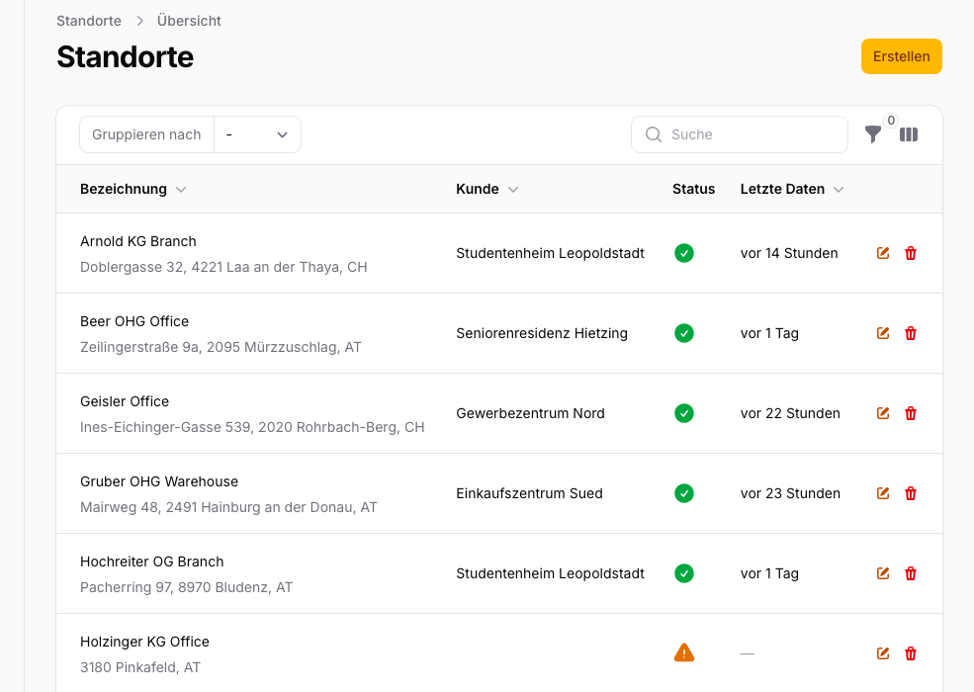Open the column settings icon
The width and height of the screenshot is (974, 692).
pyautogui.click(x=909, y=134)
